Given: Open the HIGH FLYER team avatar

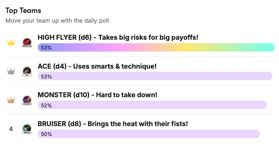Looking at the screenshot, I should [27, 43].
